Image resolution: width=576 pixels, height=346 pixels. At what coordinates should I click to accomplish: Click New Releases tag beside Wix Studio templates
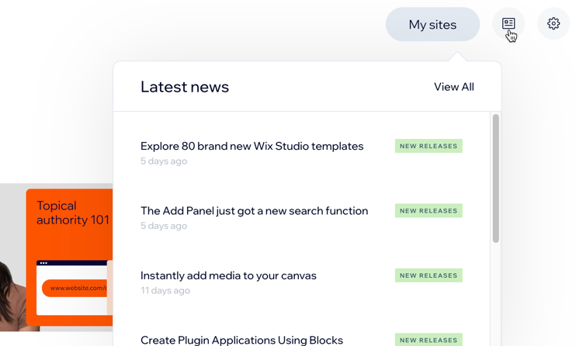point(429,146)
